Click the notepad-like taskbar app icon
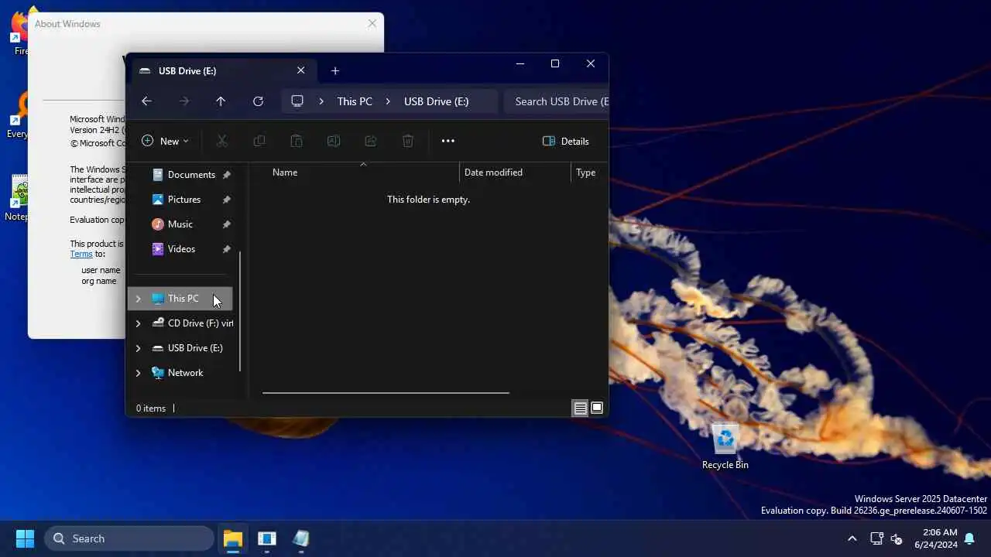The image size is (991, 557). tap(301, 538)
